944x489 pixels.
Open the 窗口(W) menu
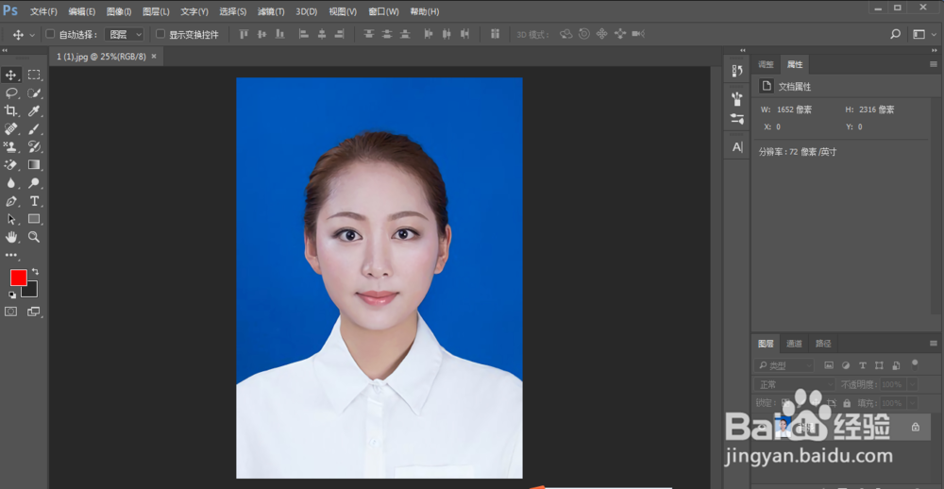[x=383, y=11]
